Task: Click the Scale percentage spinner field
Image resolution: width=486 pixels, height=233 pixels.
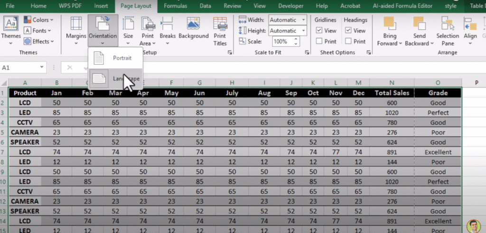Action: (x=283, y=42)
